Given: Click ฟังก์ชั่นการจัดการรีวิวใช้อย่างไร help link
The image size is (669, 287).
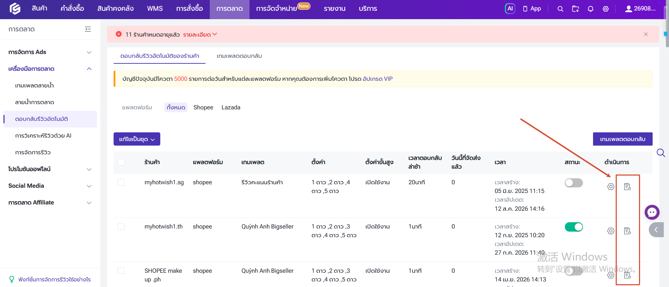Looking at the screenshot, I should (x=55, y=279).
